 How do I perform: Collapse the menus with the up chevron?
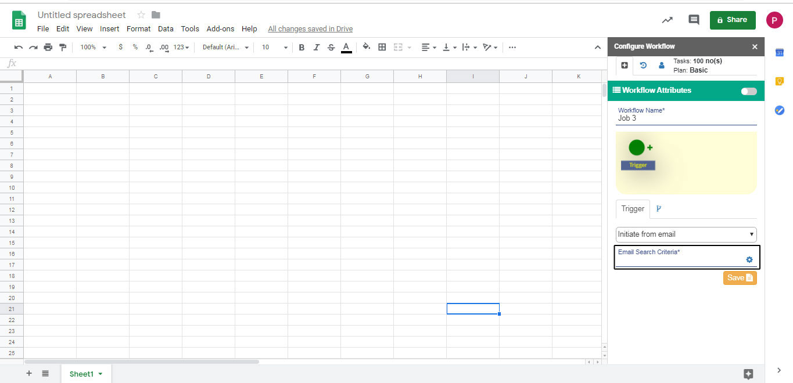(598, 47)
